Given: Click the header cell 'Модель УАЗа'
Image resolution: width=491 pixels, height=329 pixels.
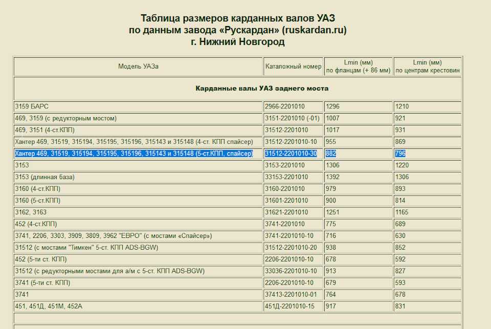Looking at the screenshot, I should [138, 67].
